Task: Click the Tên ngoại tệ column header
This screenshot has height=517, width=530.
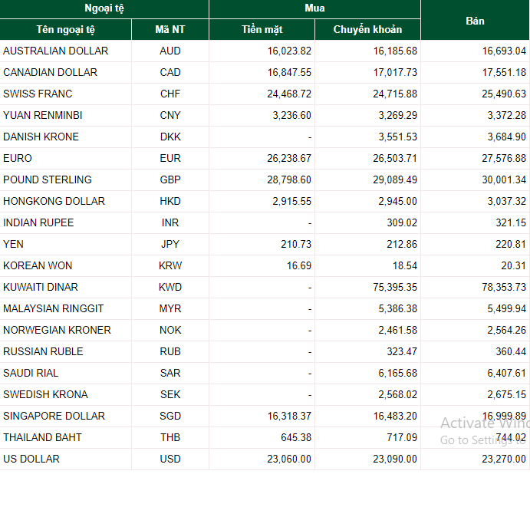Action: click(65, 30)
